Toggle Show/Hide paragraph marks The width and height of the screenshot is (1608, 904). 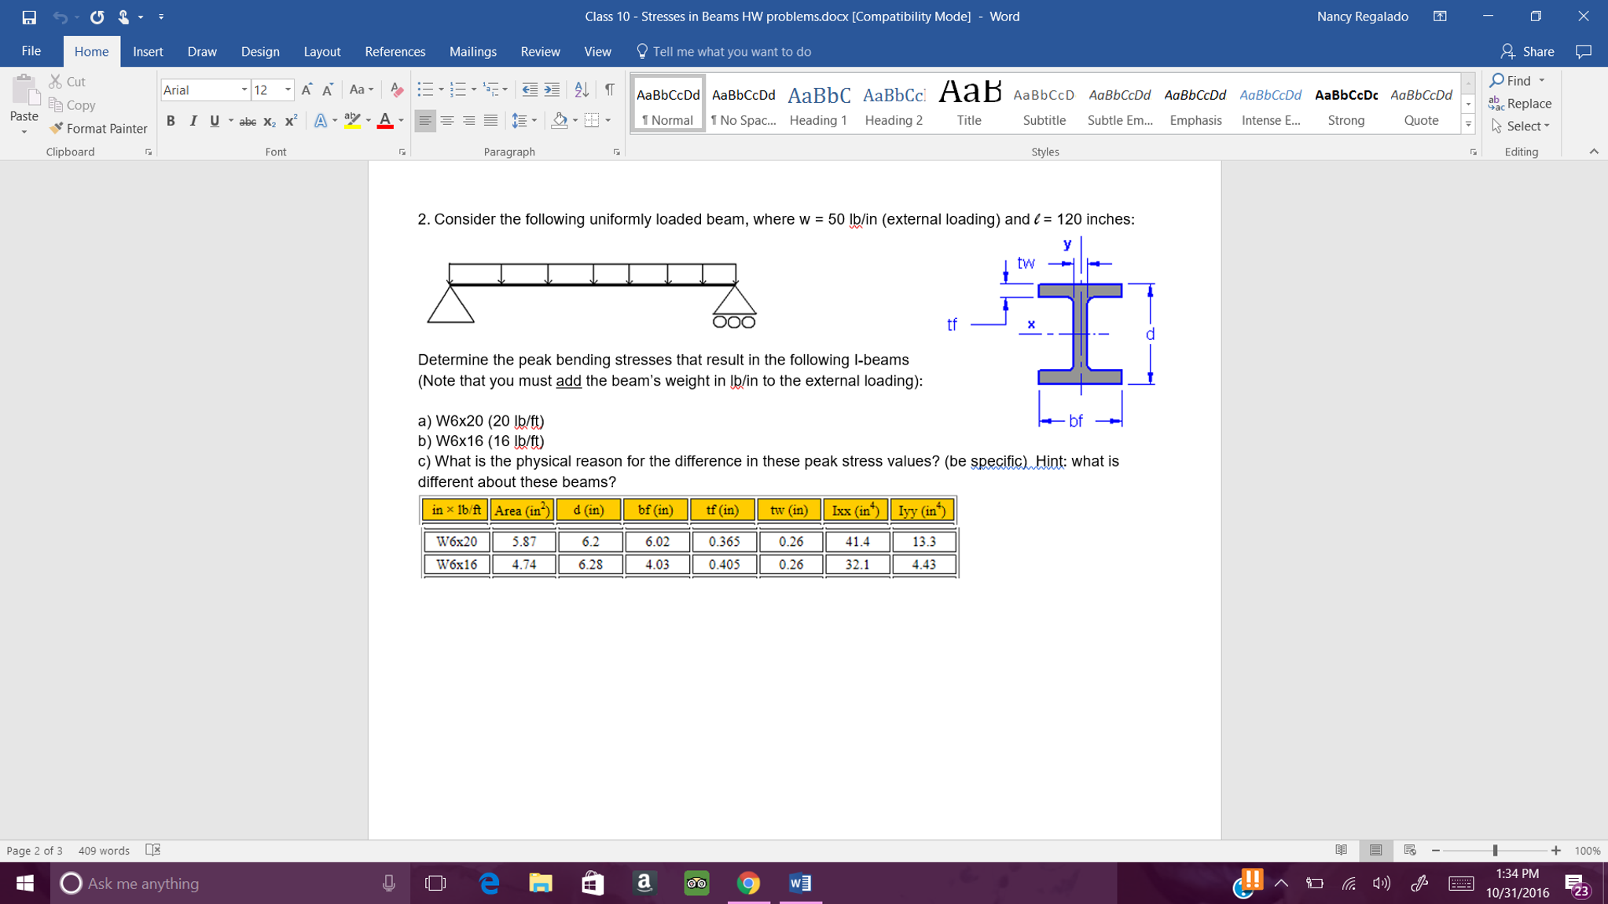pyautogui.click(x=610, y=89)
